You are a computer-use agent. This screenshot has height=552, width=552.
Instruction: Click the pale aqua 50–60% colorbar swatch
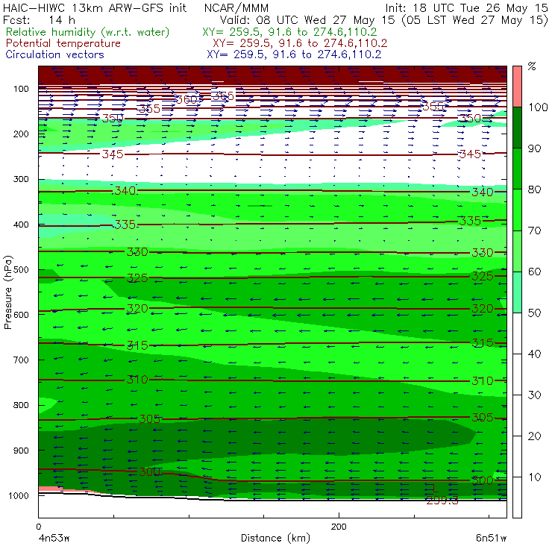pos(517,292)
